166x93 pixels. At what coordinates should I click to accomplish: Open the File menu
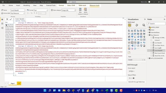[3, 5]
